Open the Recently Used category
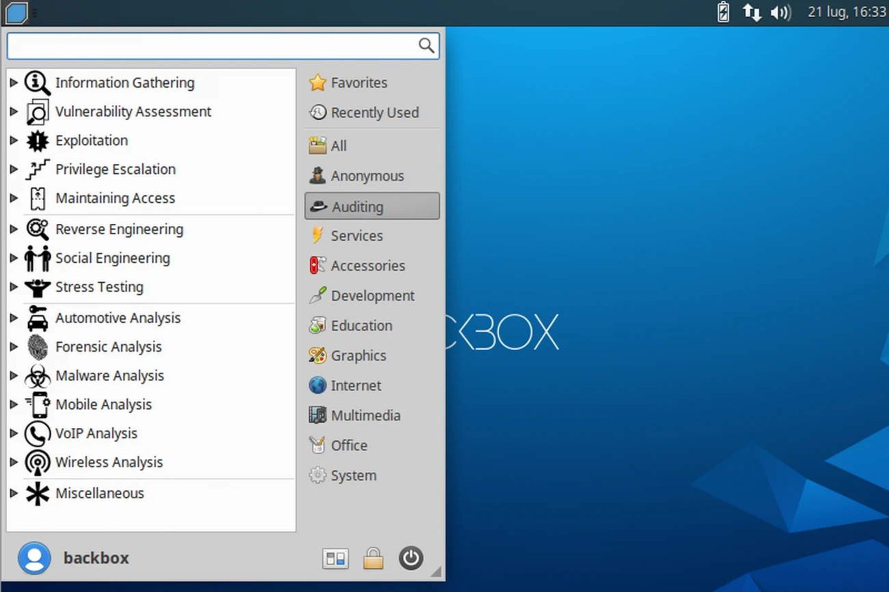The height and width of the screenshot is (592, 889). 372,112
